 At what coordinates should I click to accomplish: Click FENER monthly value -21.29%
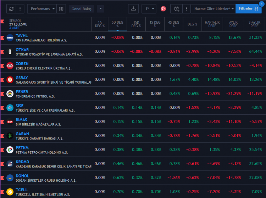tap(234, 94)
